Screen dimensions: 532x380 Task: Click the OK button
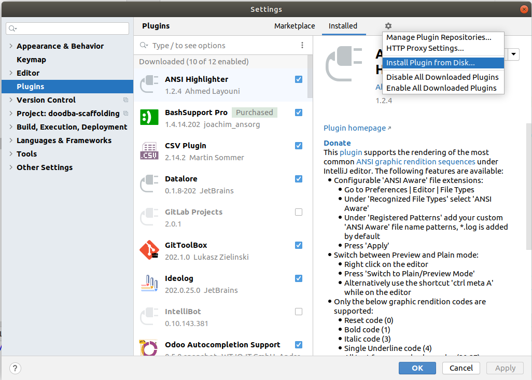tap(417, 368)
